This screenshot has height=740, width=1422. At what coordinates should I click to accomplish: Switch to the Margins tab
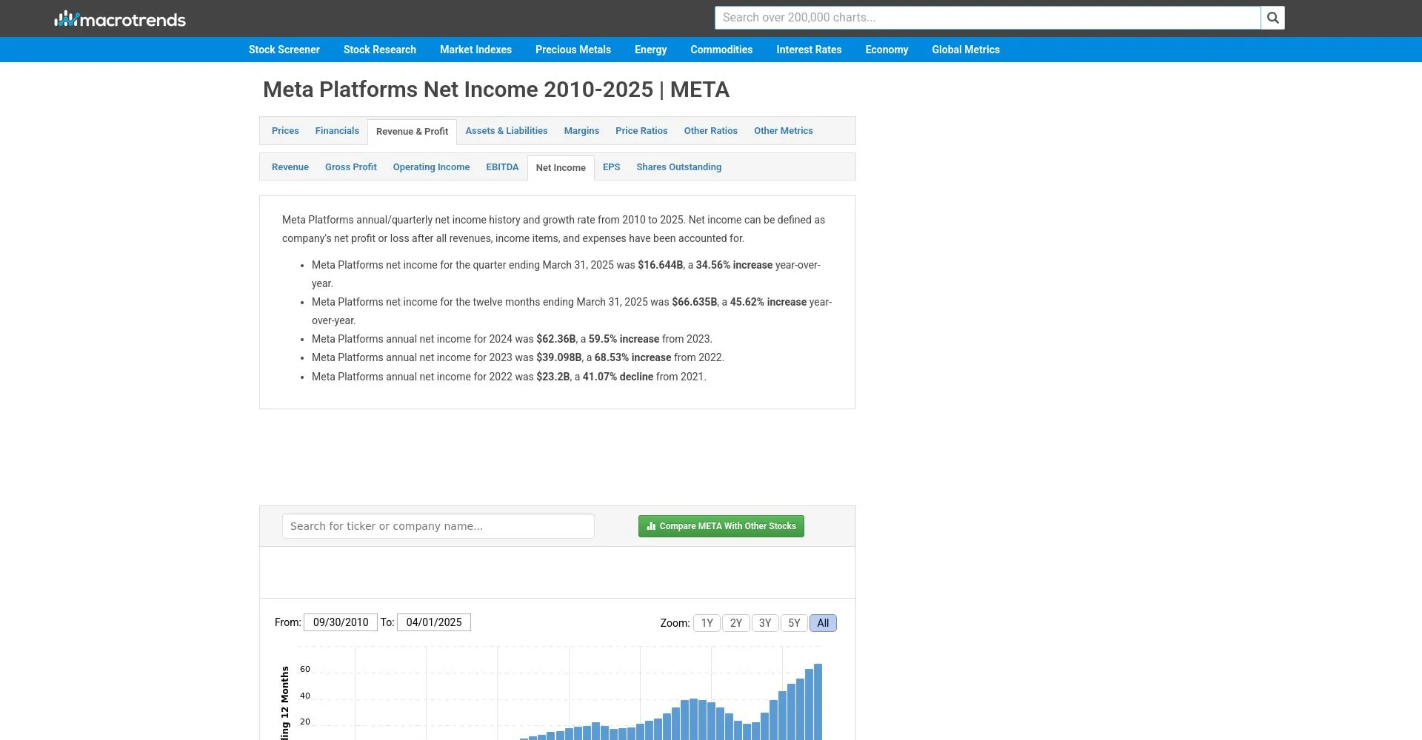(581, 131)
